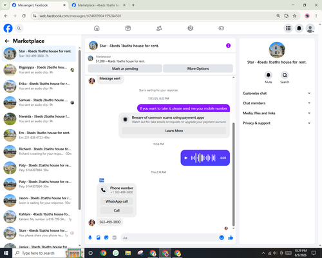Open the Facebook logo home link
Viewport: 322px width, 258px height.
pyautogui.click(x=8, y=28)
